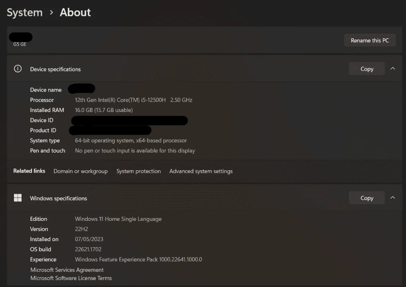Viewport: 406px width, 287px height.
Task: Click Rename this PC button
Action: [370, 40]
